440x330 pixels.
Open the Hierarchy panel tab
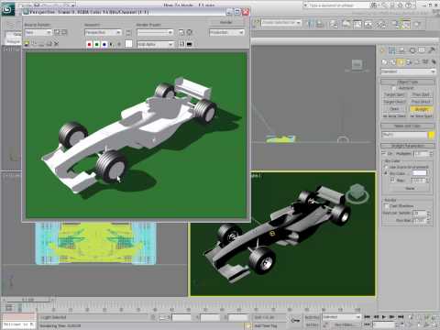click(x=401, y=50)
